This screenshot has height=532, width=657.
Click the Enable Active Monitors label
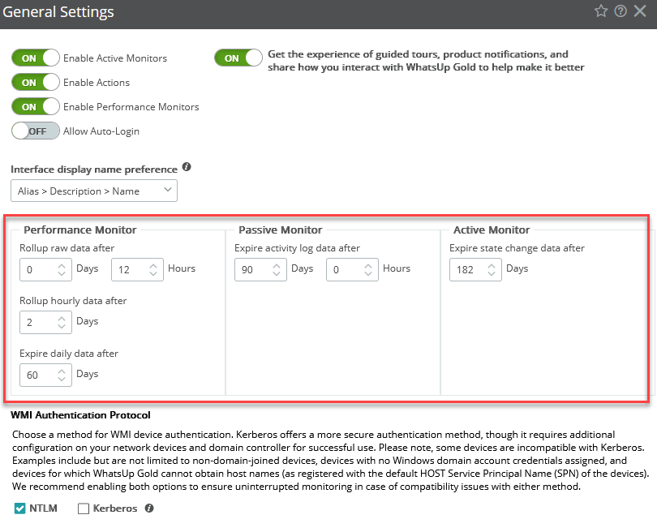coord(115,58)
